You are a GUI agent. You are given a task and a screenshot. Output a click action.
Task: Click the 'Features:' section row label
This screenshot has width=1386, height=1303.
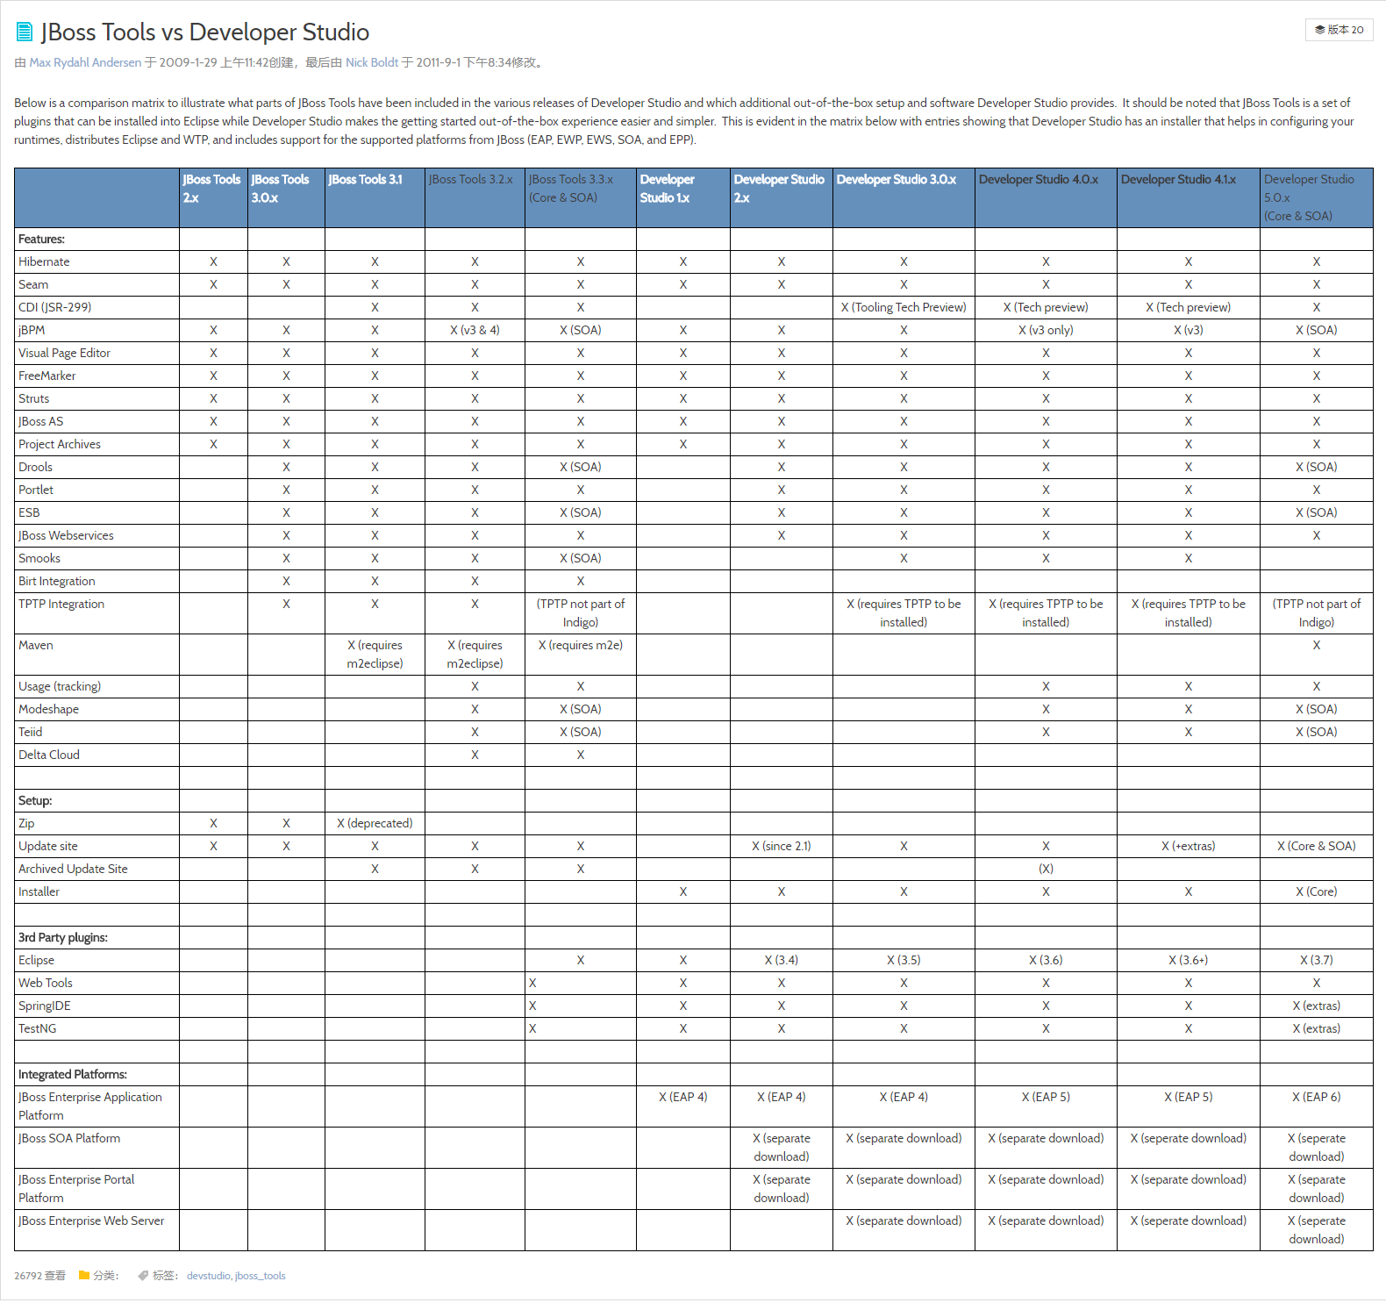click(42, 239)
